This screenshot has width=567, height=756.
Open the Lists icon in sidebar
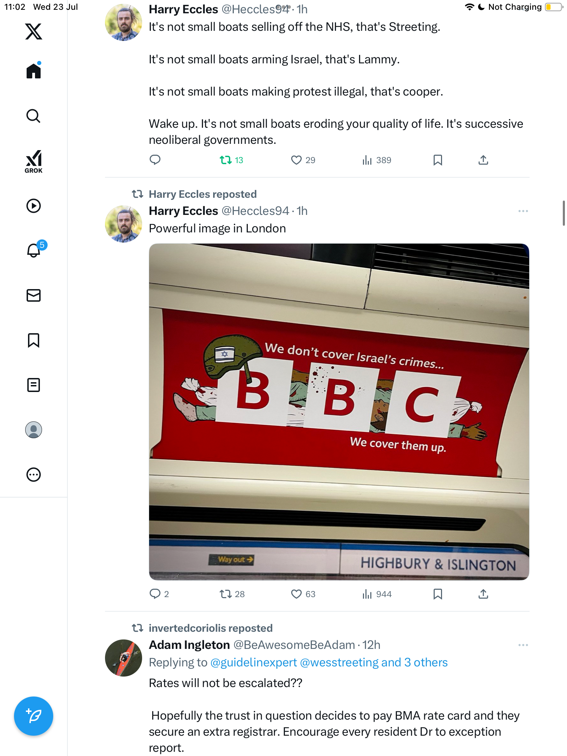(x=34, y=385)
